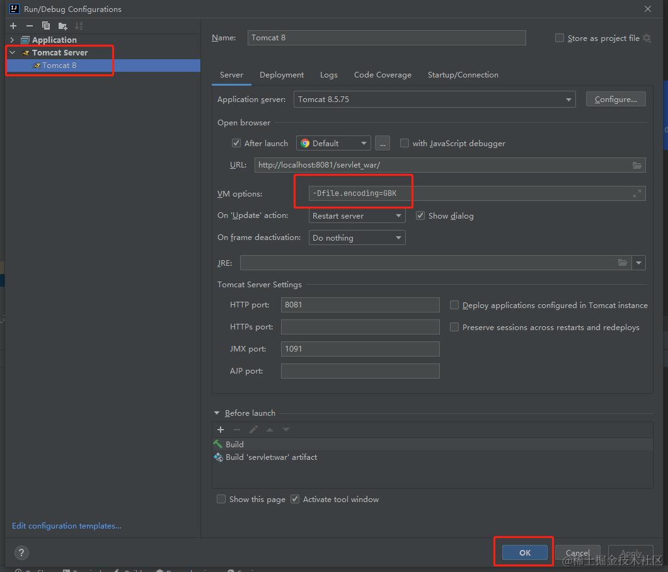Open Edit configuration templates link

[x=66, y=526]
